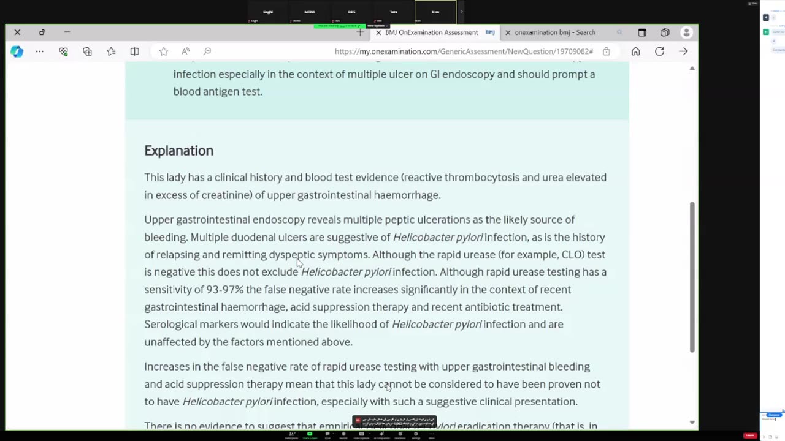785x441 pixels.
Task: Open the Everyone recipient dropdown in chat
Action: (x=774, y=415)
